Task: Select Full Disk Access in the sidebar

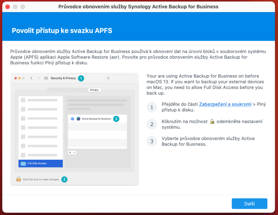Action: pyautogui.click(x=41, y=163)
